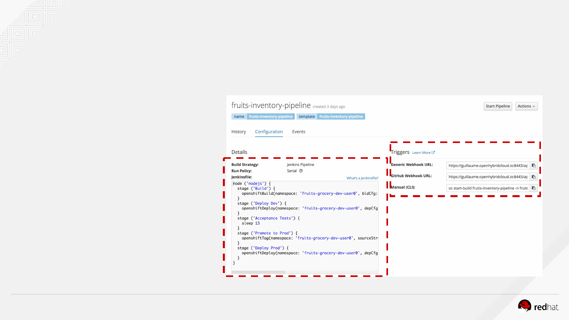
Task: Follow the Learn More link beside Triggers
Action: [x=423, y=152]
